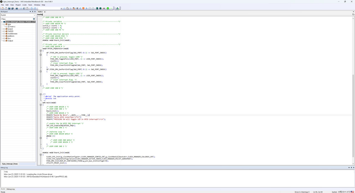Open the Help menu

click(44, 5)
